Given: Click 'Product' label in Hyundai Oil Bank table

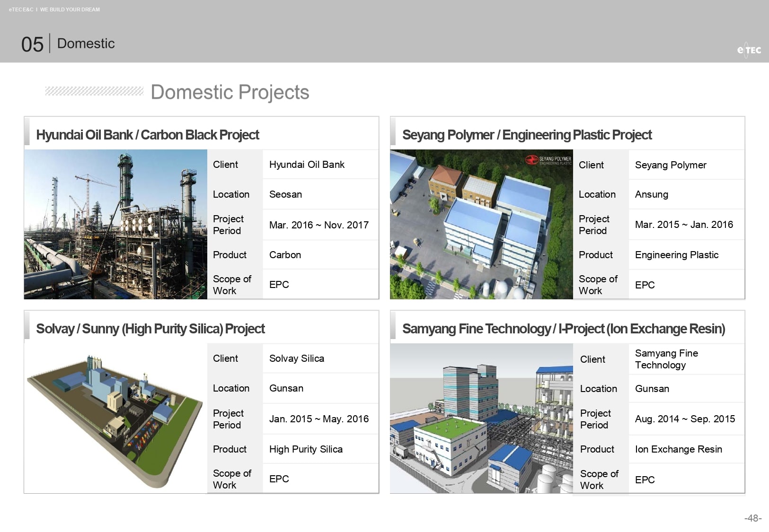Looking at the screenshot, I should click(230, 255).
